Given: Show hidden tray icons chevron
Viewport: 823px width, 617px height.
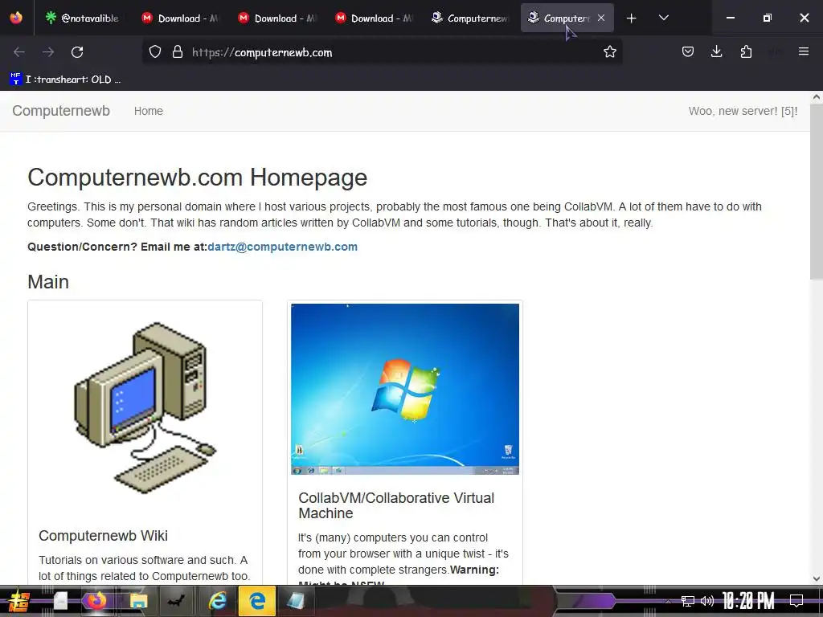Looking at the screenshot, I should pos(668,601).
